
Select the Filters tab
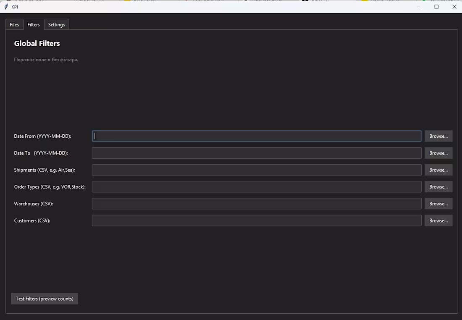click(x=33, y=24)
